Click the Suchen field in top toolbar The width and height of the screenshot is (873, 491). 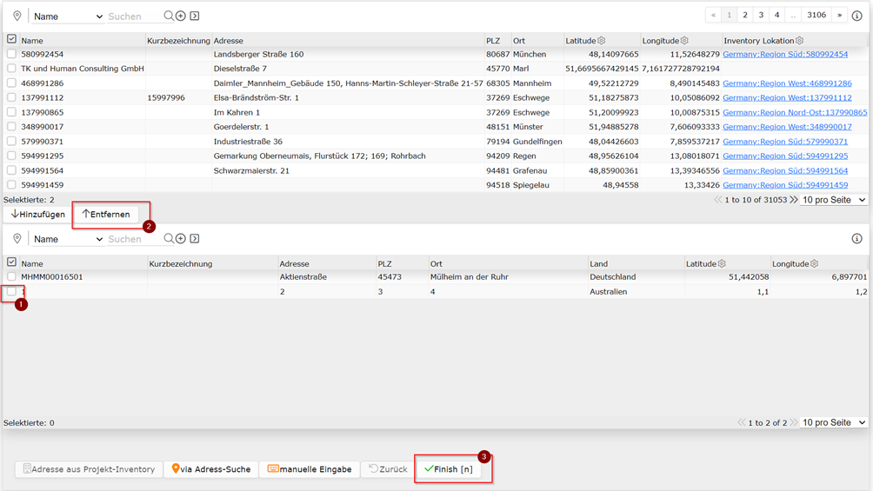coord(132,17)
